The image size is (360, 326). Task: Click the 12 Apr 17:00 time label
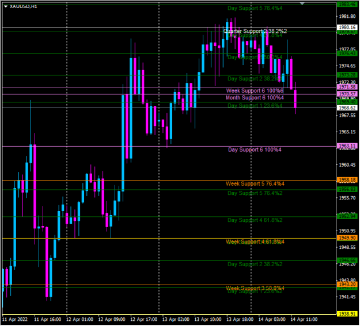pos(144,319)
